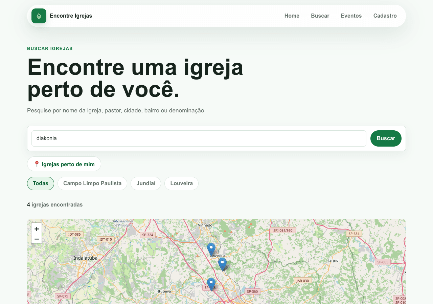Click the IDT-085 road shield

(74, 234)
